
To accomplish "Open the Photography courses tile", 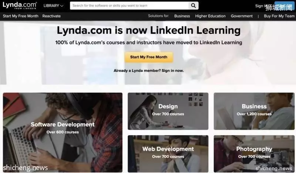I will coord(254,153).
